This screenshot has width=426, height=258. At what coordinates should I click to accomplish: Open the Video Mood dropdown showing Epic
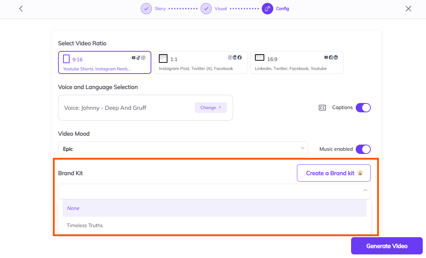(x=183, y=149)
